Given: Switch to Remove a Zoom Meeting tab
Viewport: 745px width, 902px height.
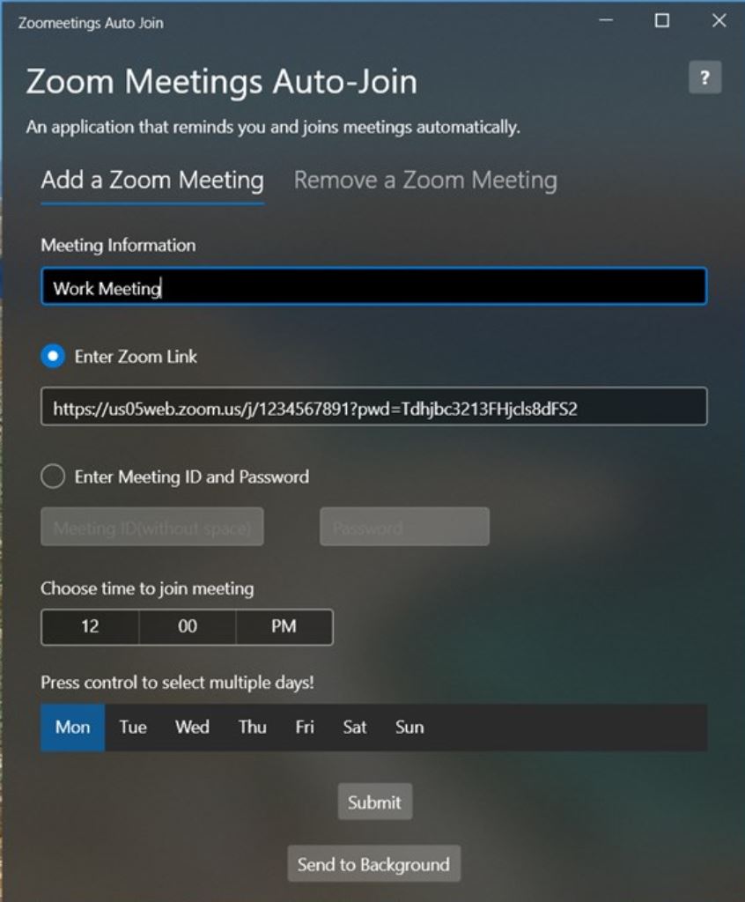Looking at the screenshot, I should point(425,181).
